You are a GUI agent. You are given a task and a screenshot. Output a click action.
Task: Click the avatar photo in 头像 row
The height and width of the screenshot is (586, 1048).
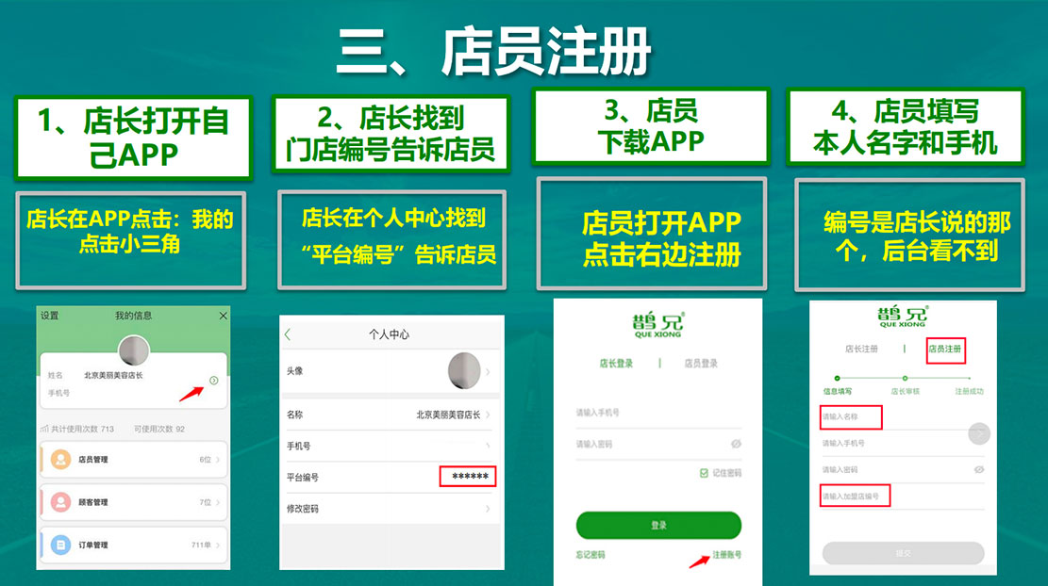[x=464, y=370]
